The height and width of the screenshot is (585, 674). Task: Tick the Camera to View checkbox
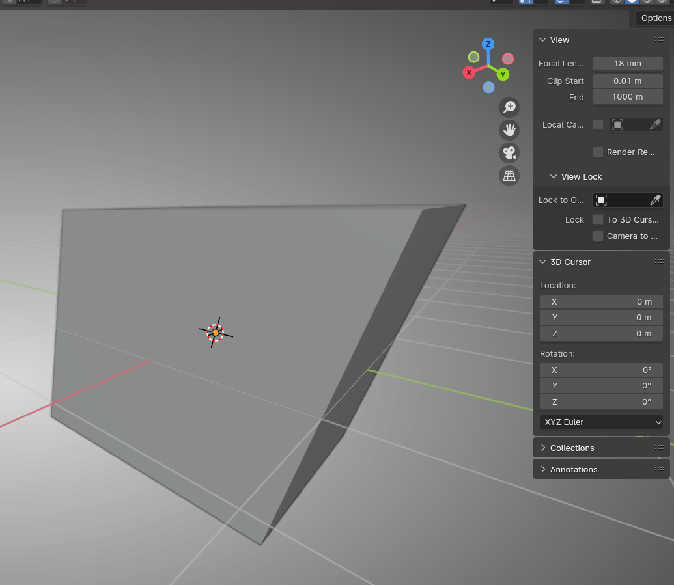(x=598, y=236)
